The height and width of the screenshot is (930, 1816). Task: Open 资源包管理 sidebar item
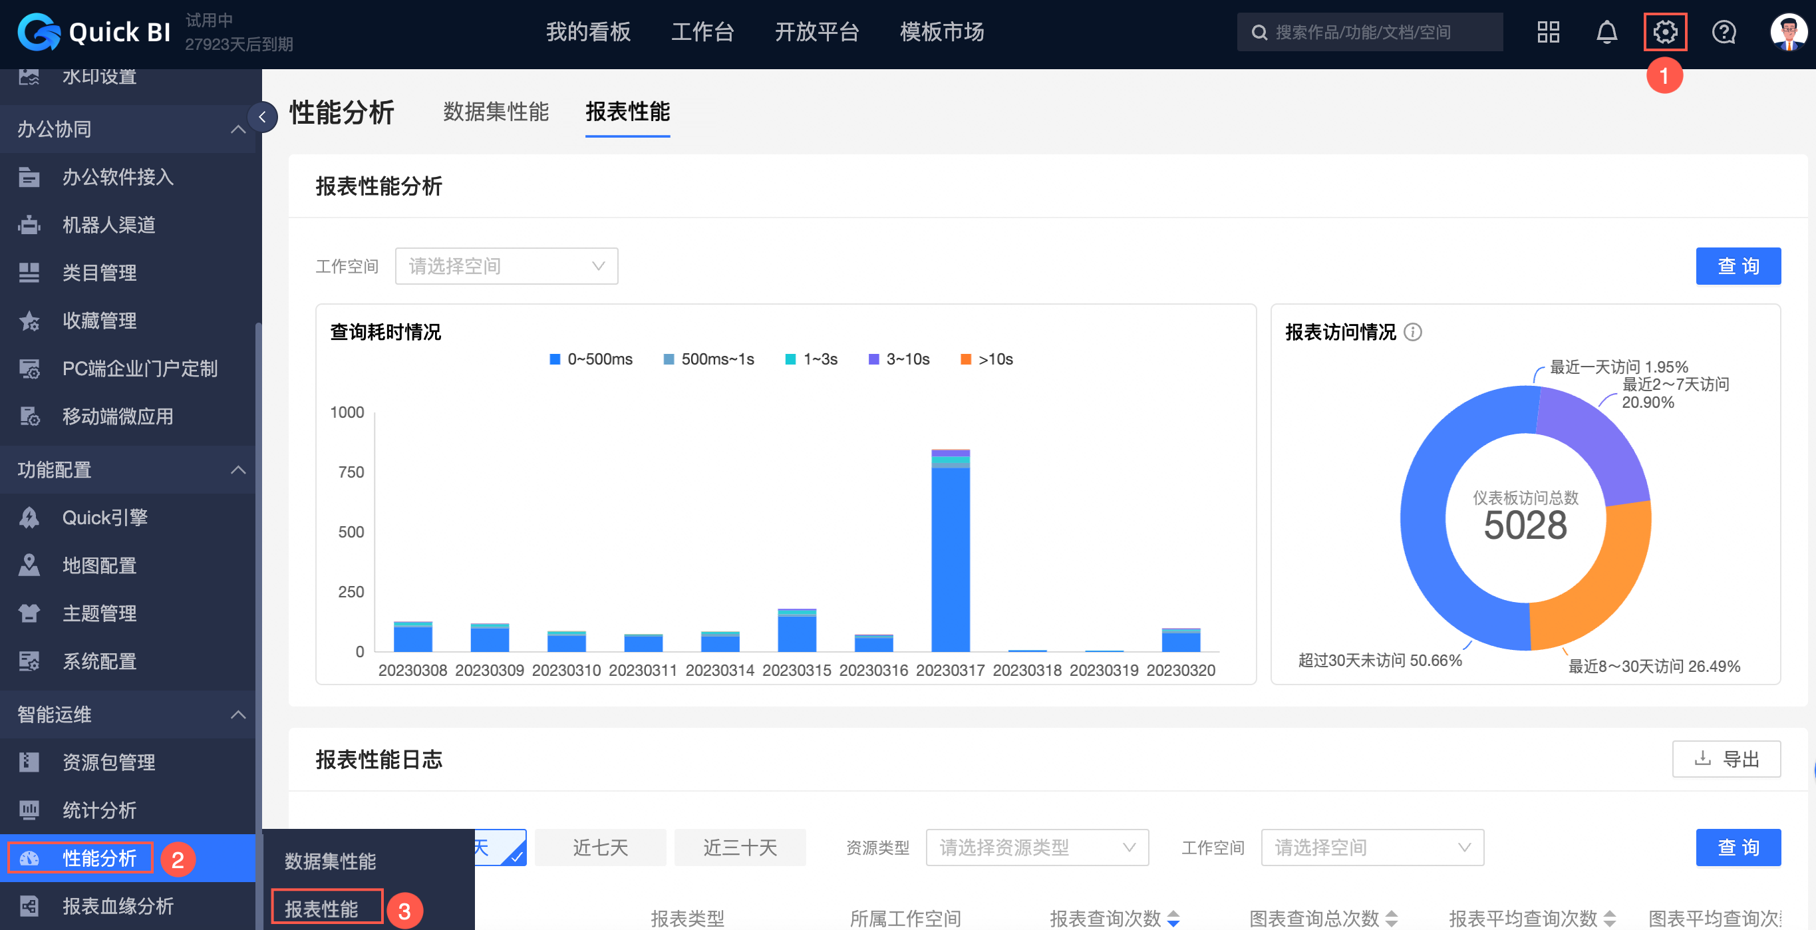click(128, 762)
